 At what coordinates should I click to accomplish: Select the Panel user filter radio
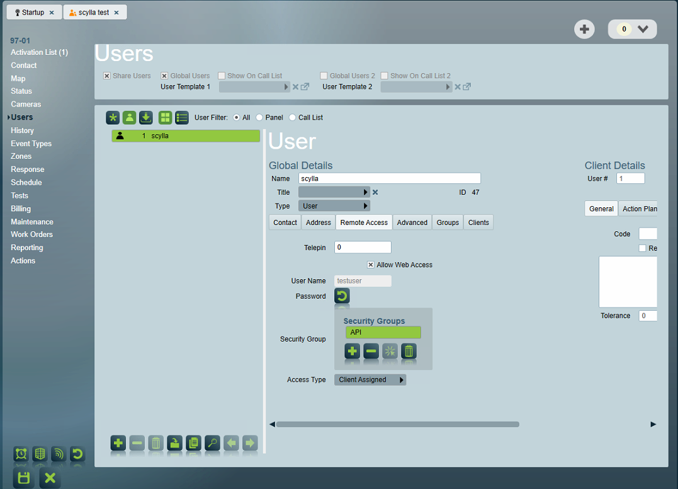click(259, 118)
